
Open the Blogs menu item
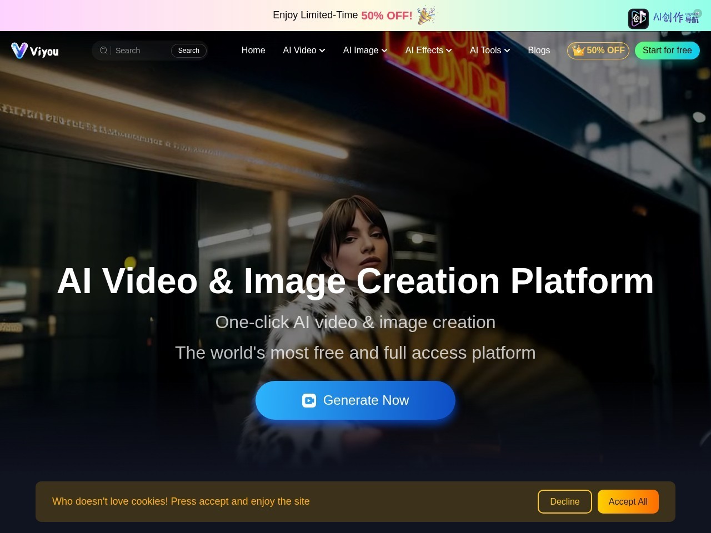pos(539,51)
